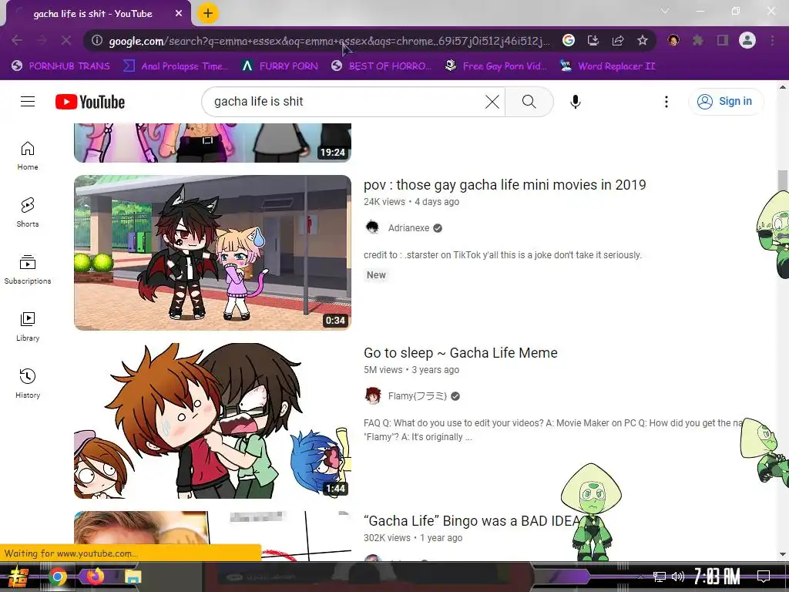Play the 19:24 video thumbnail

[x=213, y=143]
